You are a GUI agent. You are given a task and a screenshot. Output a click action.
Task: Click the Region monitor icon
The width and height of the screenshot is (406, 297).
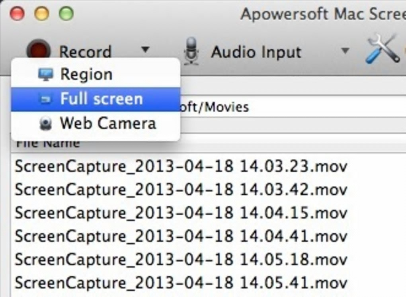(x=46, y=74)
